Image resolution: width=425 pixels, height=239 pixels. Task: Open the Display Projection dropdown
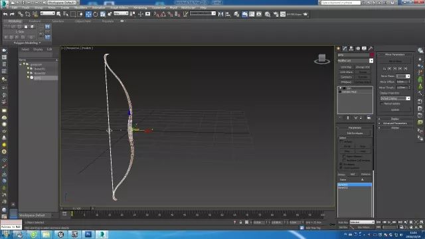pos(395,98)
